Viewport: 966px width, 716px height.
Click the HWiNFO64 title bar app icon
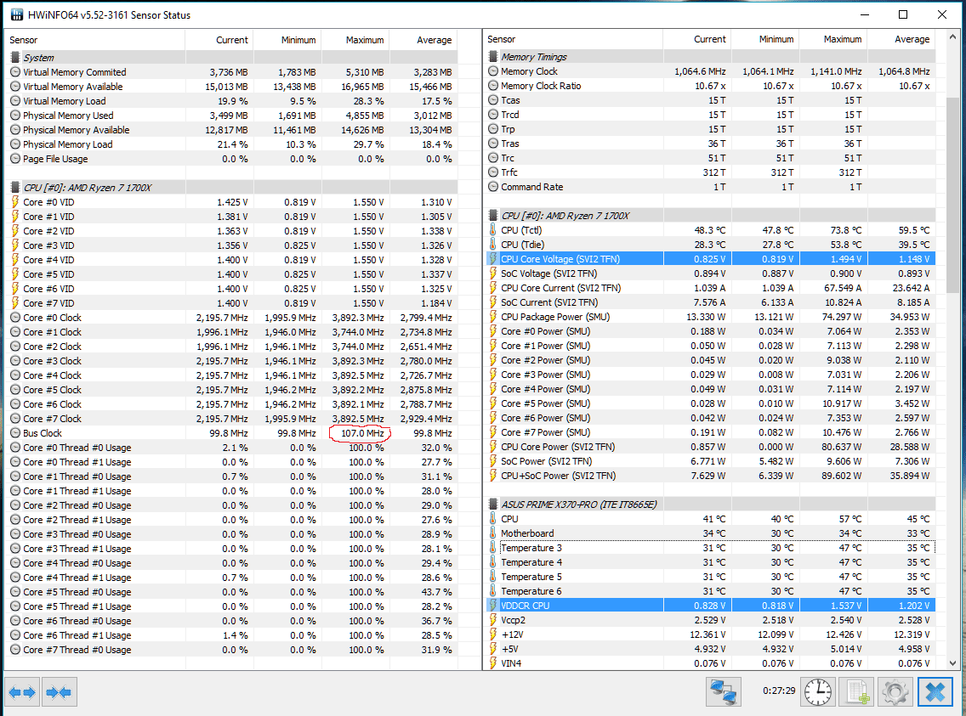pos(17,14)
